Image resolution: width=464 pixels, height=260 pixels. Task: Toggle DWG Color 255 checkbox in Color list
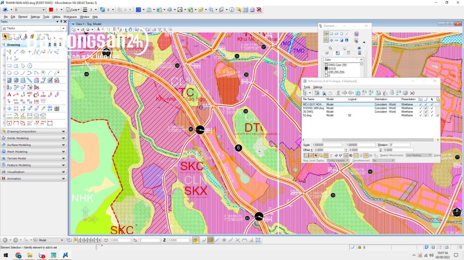pyautogui.click(x=326, y=65)
